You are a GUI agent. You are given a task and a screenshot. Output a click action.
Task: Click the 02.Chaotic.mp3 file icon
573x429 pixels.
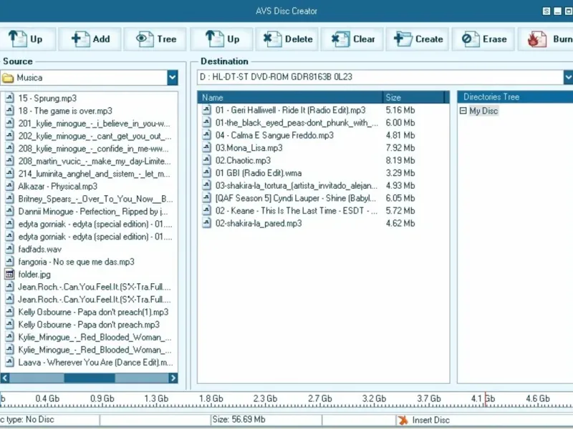pos(207,160)
